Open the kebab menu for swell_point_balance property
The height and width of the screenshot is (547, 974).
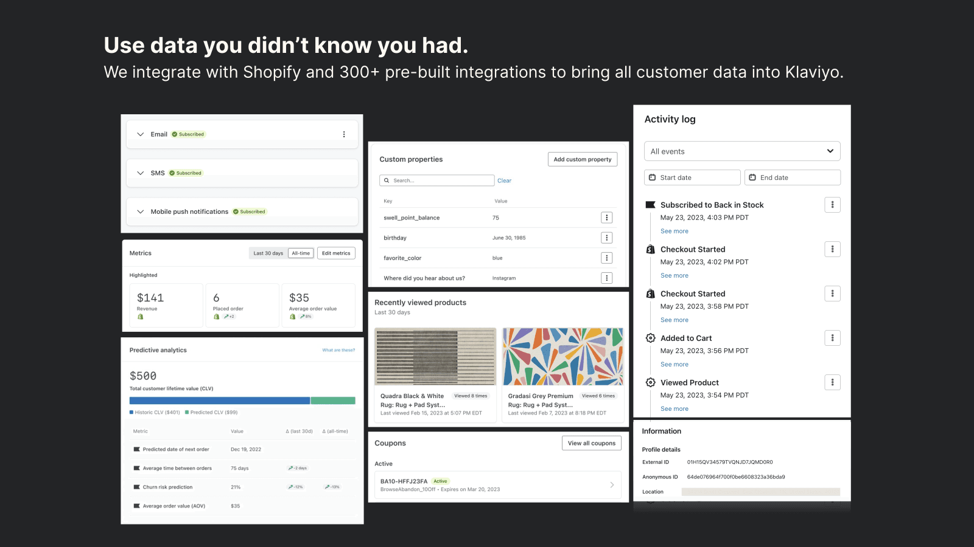(606, 217)
